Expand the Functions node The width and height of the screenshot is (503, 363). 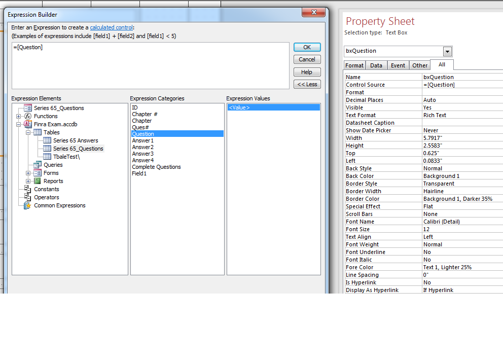tap(19, 116)
